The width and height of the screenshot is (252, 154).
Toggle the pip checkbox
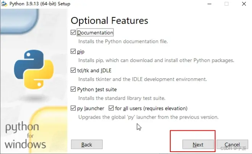(73, 51)
